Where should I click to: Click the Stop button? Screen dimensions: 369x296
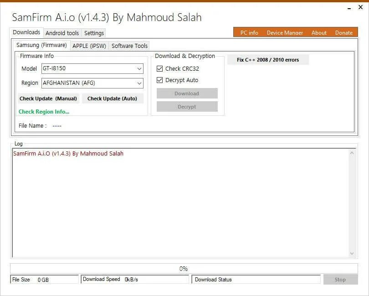point(340,280)
